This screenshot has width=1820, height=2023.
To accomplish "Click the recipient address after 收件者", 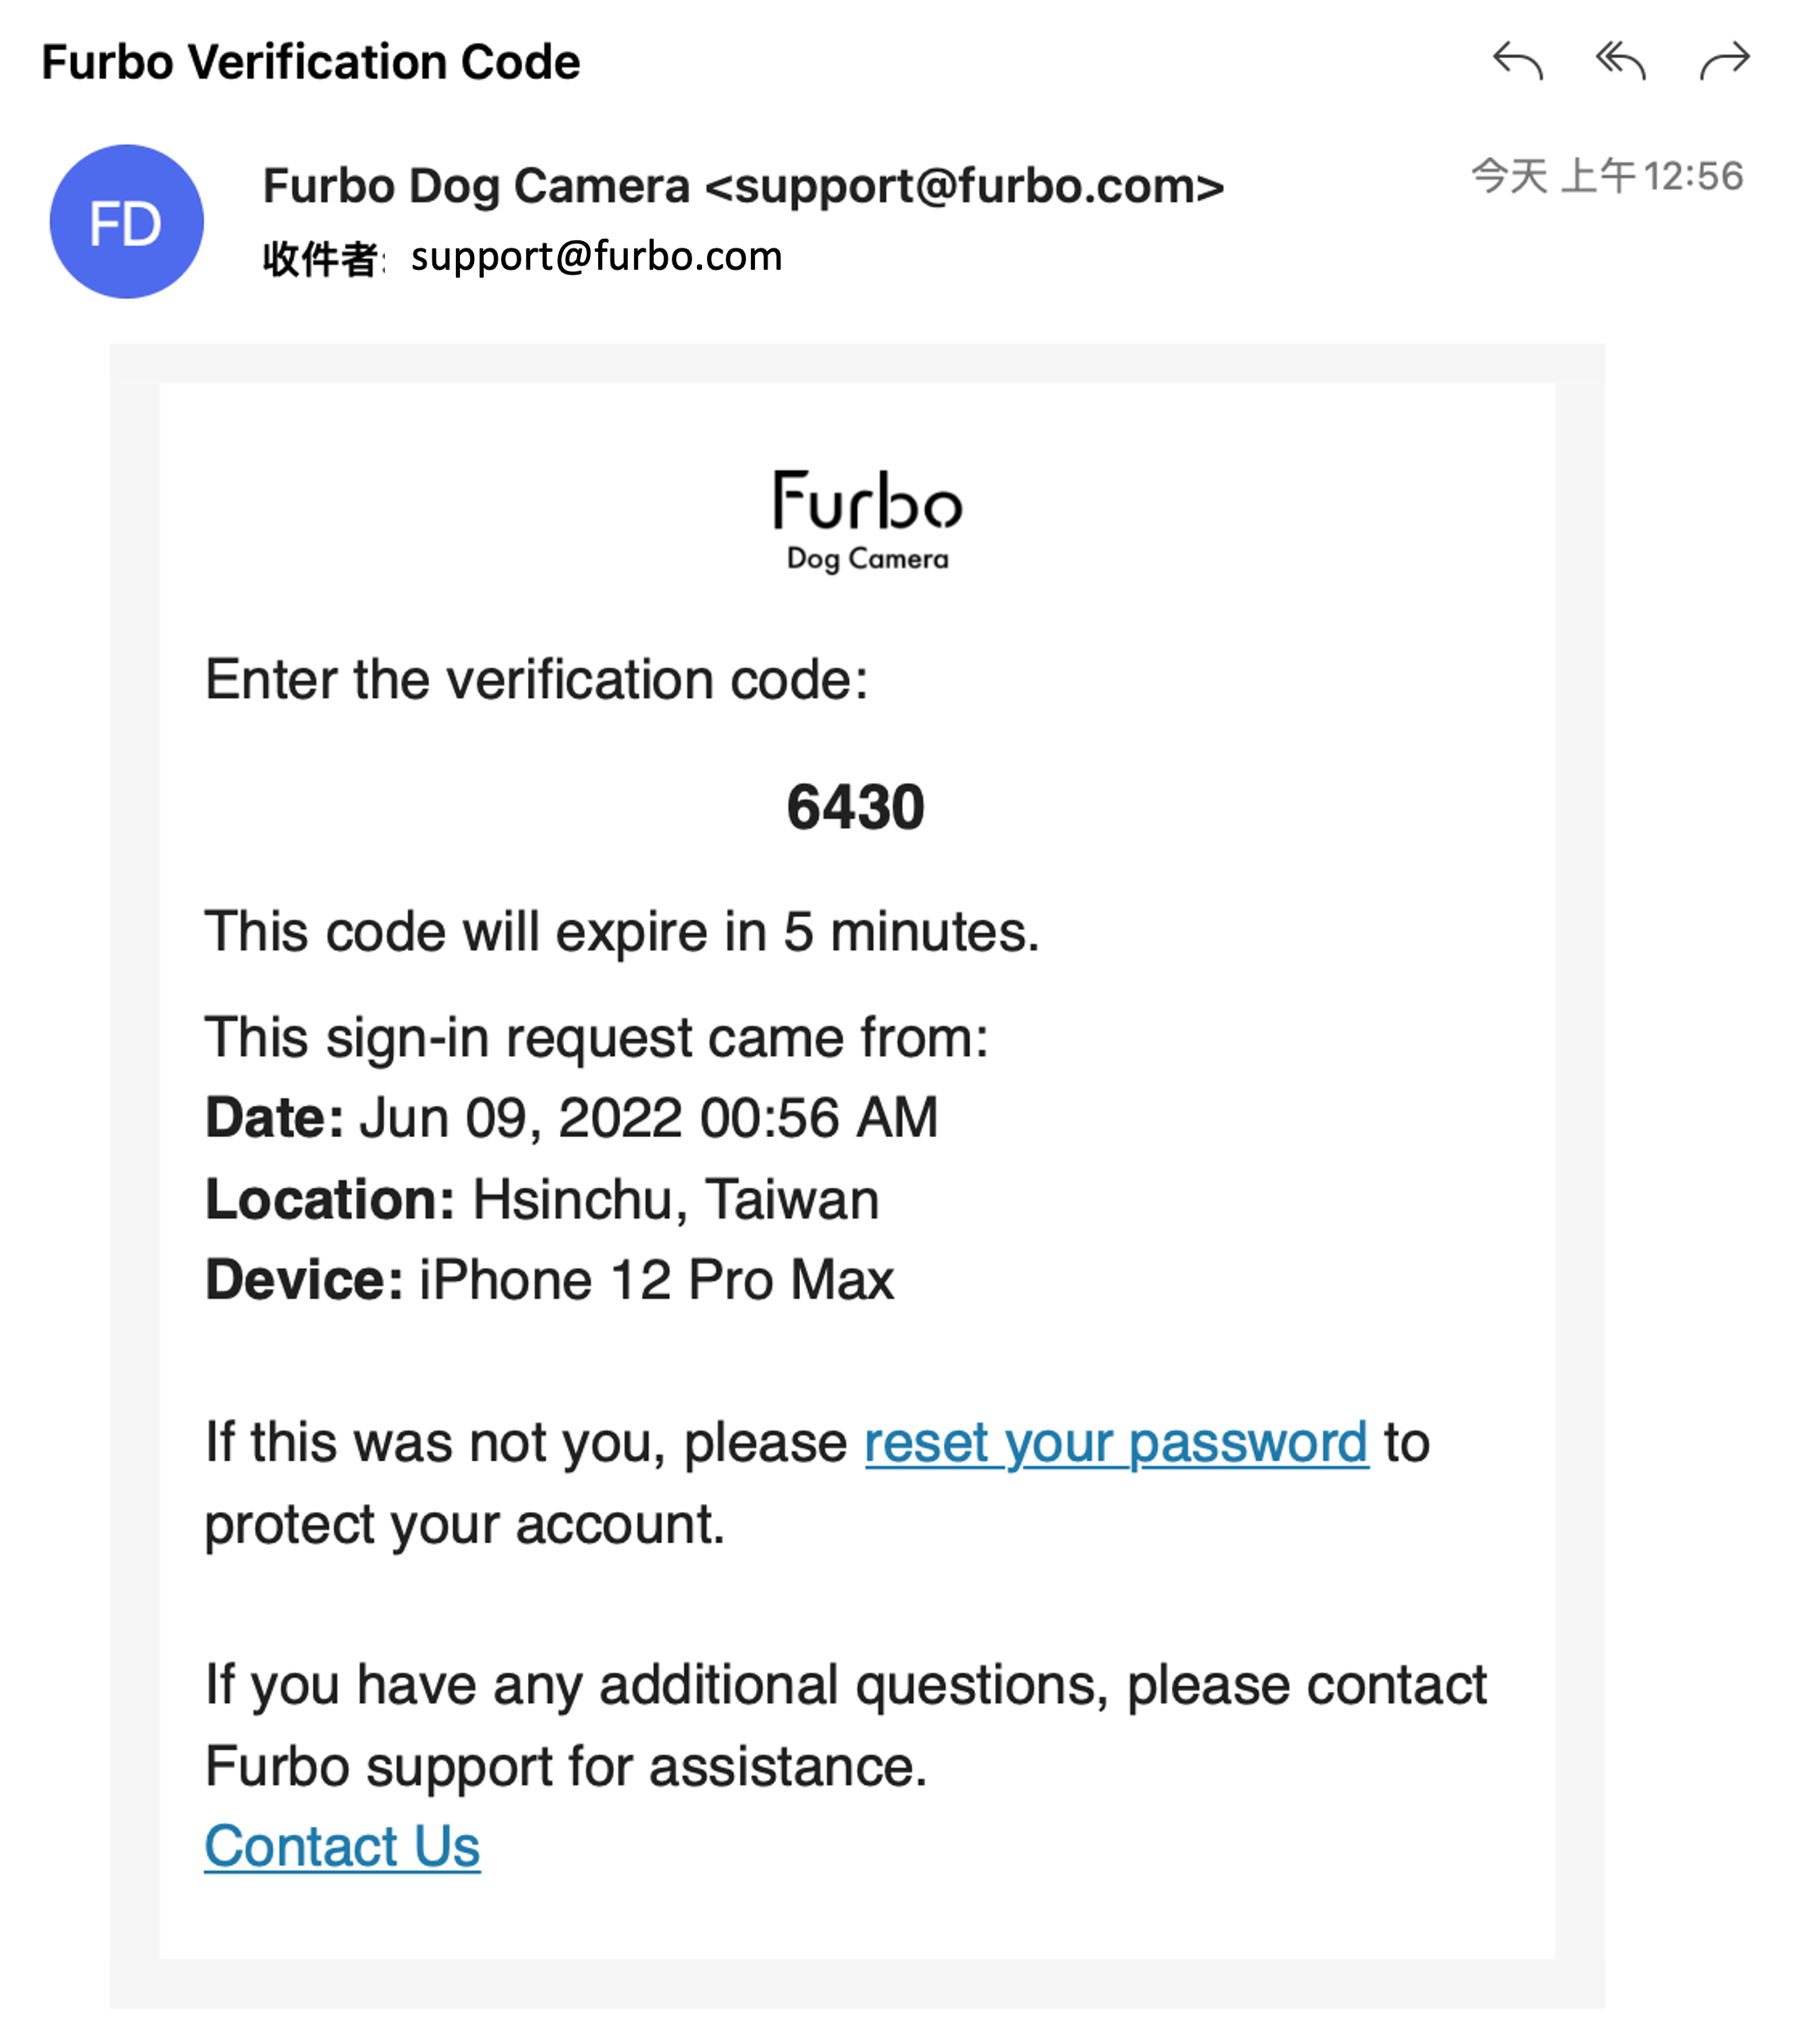I will (x=596, y=257).
